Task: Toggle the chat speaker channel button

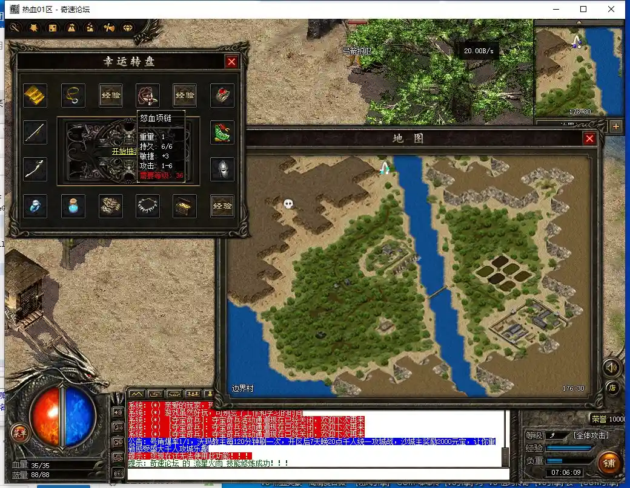Action: click(118, 412)
